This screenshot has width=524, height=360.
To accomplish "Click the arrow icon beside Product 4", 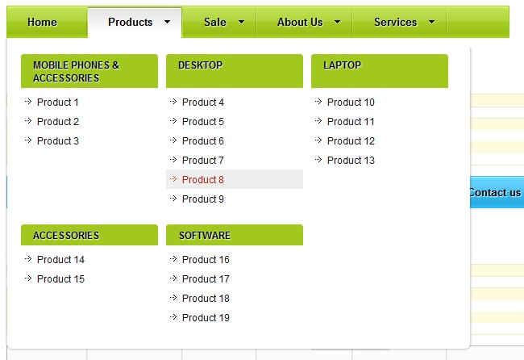I will click(173, 102).
